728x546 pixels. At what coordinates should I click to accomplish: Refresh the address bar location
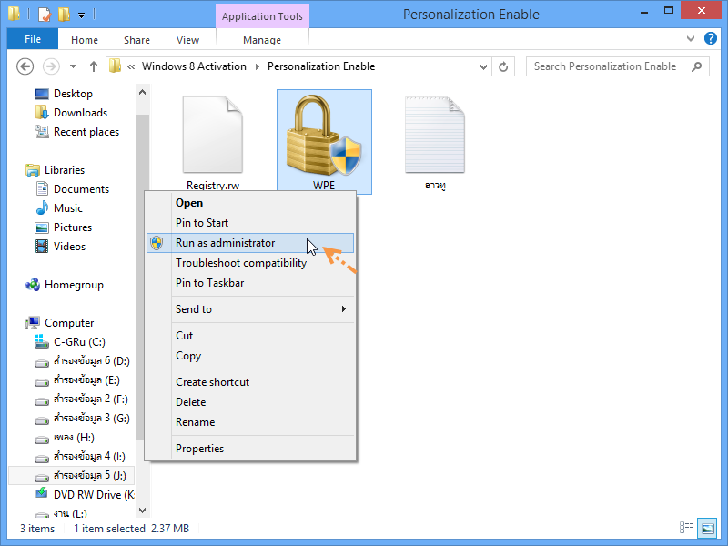503,66
